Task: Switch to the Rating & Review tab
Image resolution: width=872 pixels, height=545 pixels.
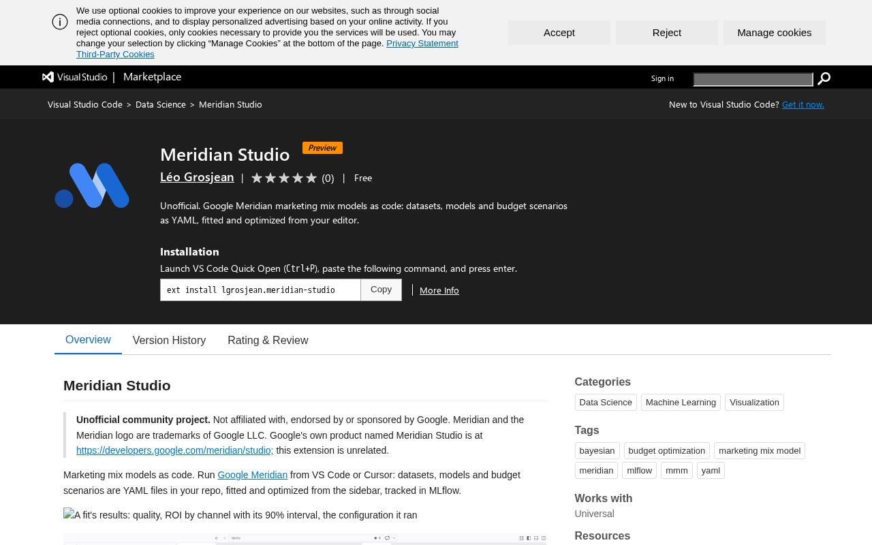Action: pos(268,340)
